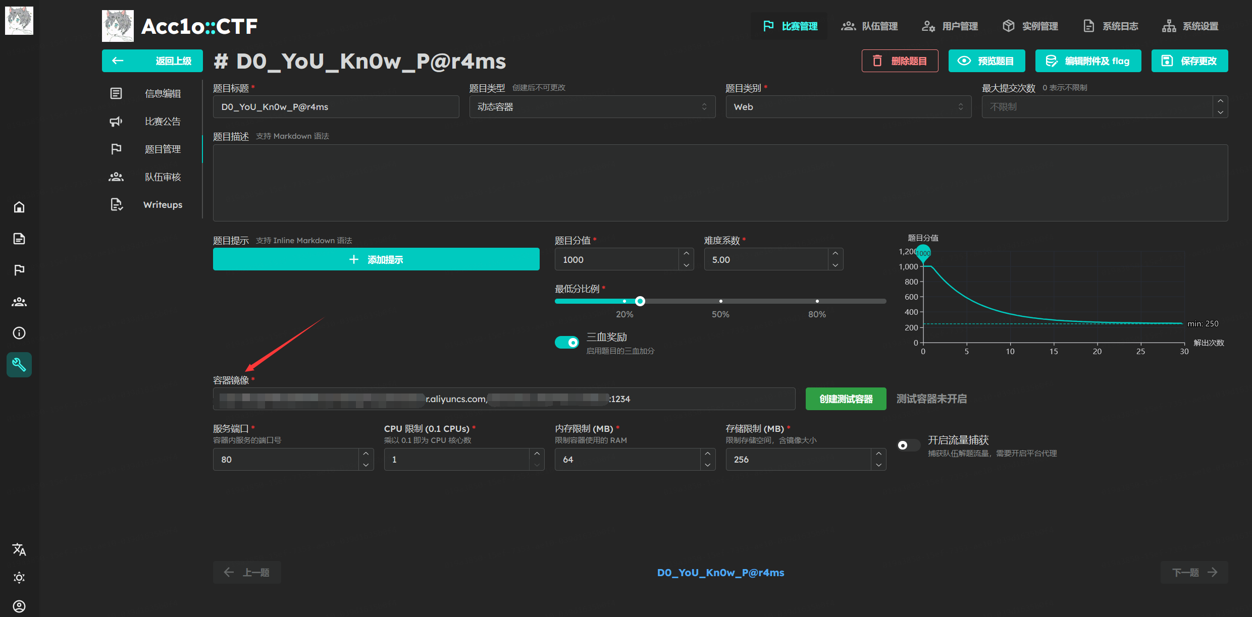Screen dimensions: 1252x617
Task: Open the 题目类别 Web dropdown
Action: (x=848, y=107)
